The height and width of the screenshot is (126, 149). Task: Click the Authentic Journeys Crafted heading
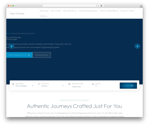[x=74, y=106]
